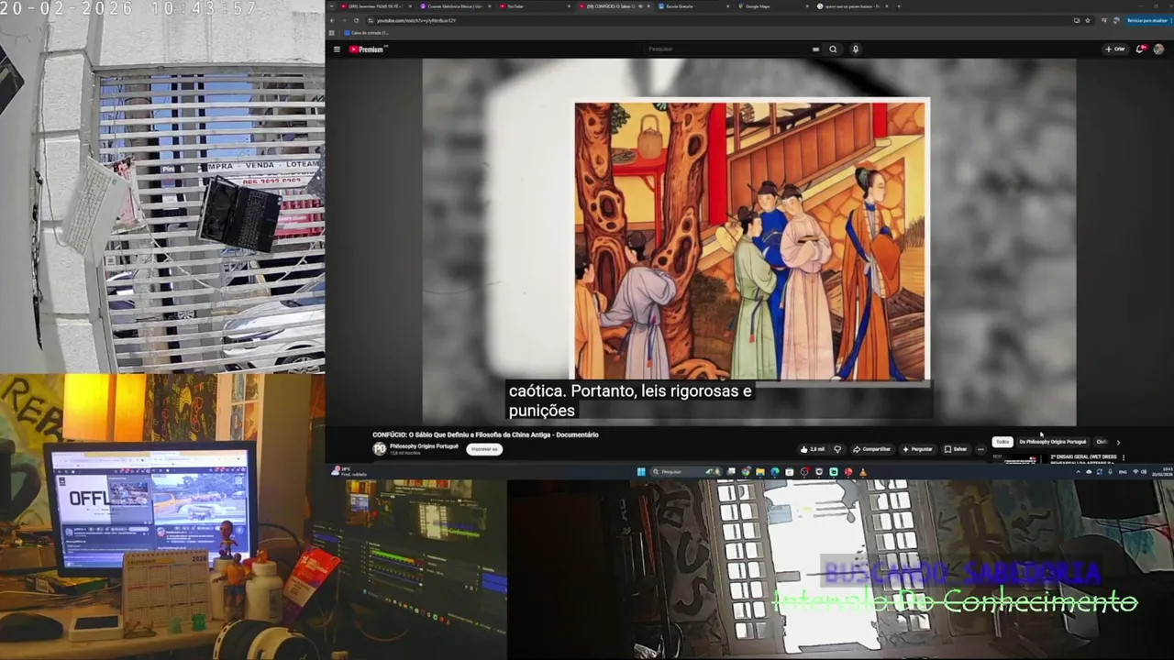The width and height of the screenshot is (1174, 660).
Task: Open Philosophy Origins Português channel avatar
Action: coord(379,449)
